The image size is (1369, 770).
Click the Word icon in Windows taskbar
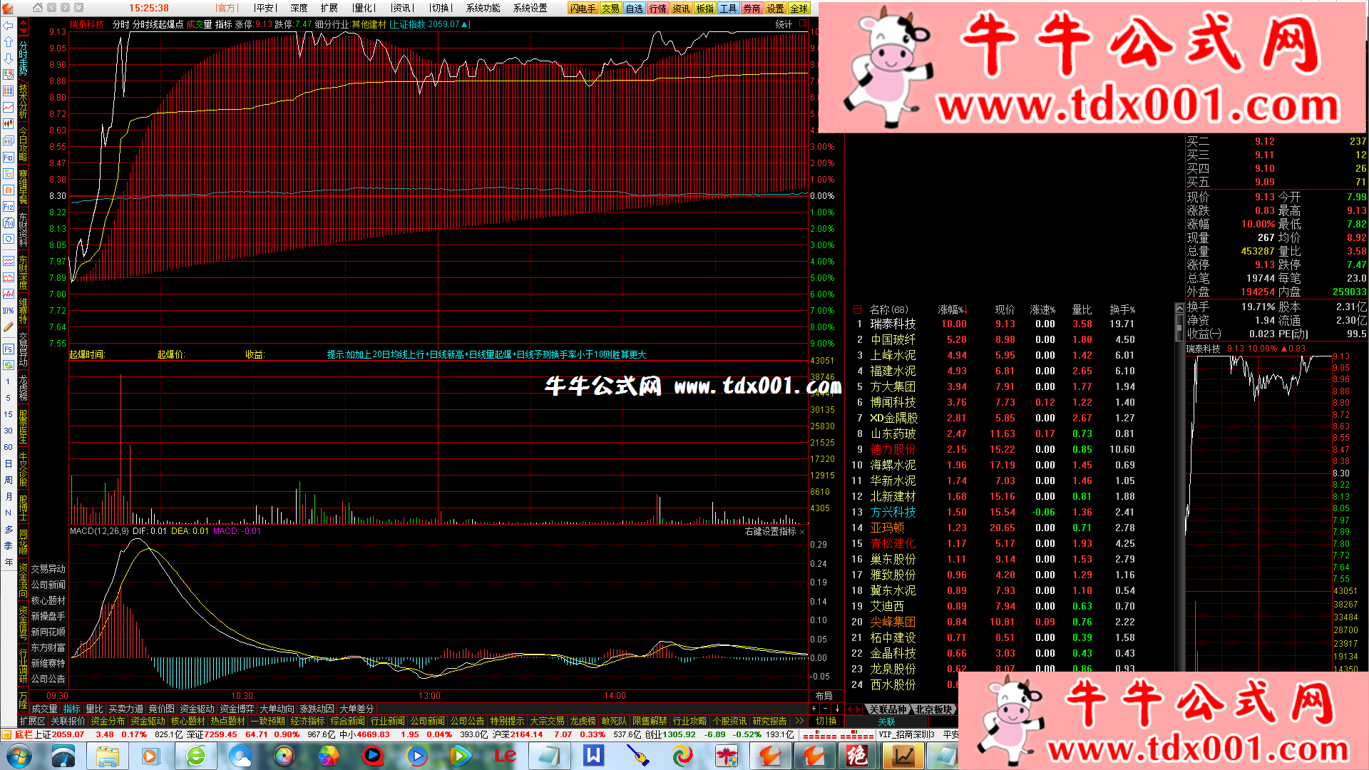(x=593, y=755)
